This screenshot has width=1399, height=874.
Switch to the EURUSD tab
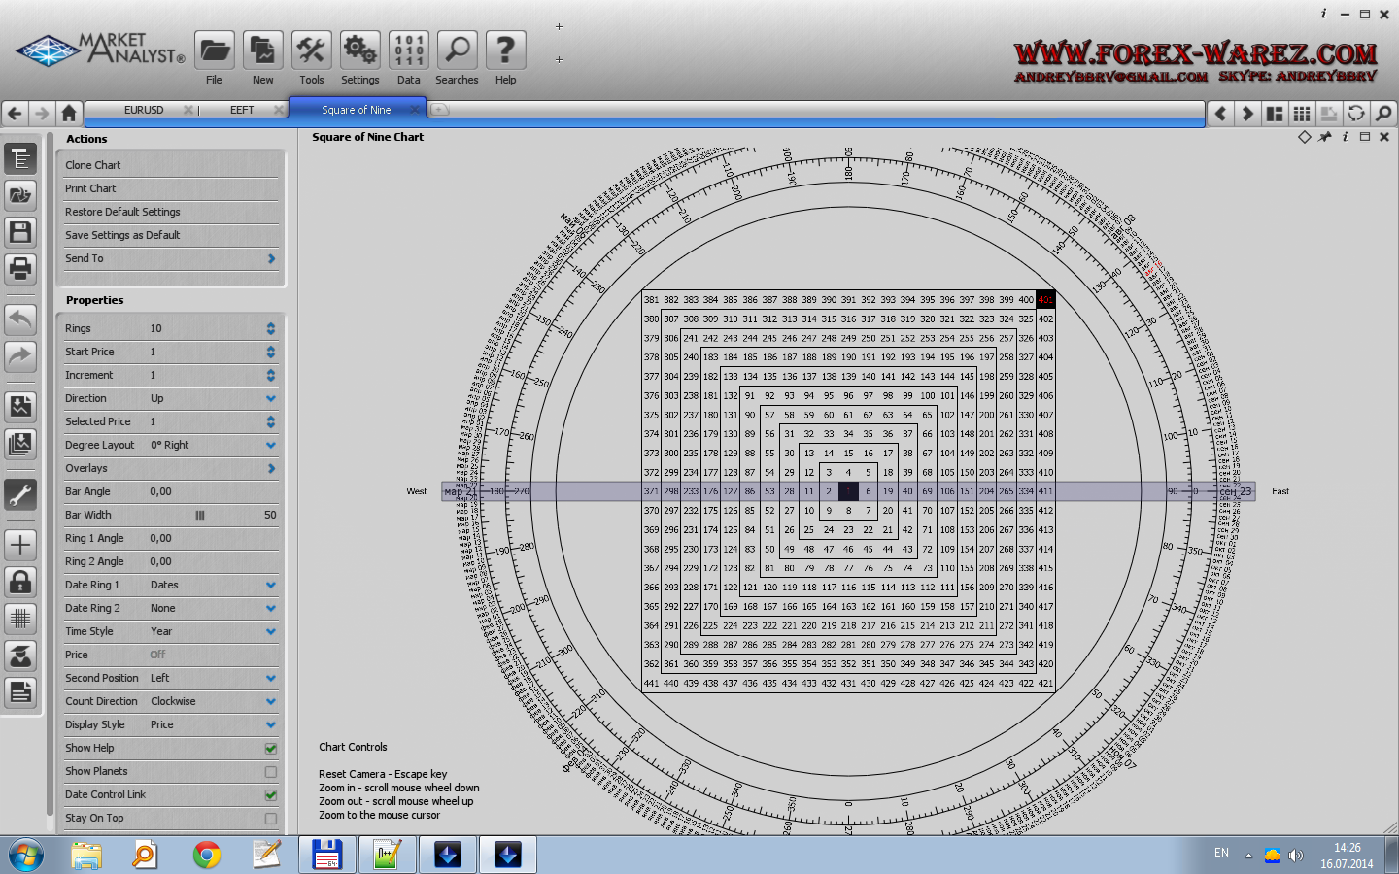tap(144, 110)
